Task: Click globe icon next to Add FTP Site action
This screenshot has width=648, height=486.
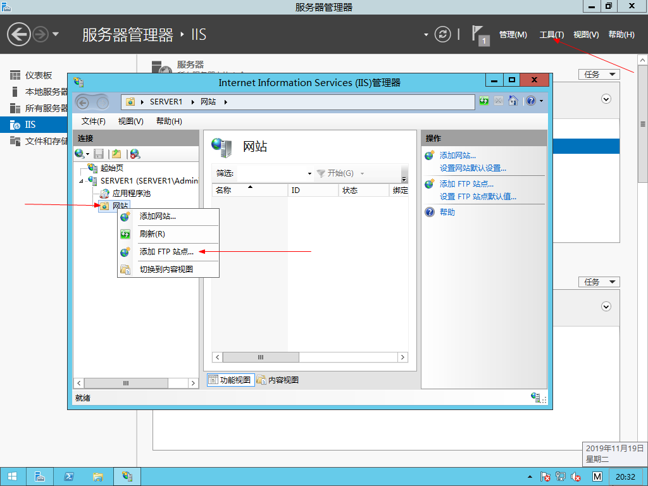Action: point(430,184)
